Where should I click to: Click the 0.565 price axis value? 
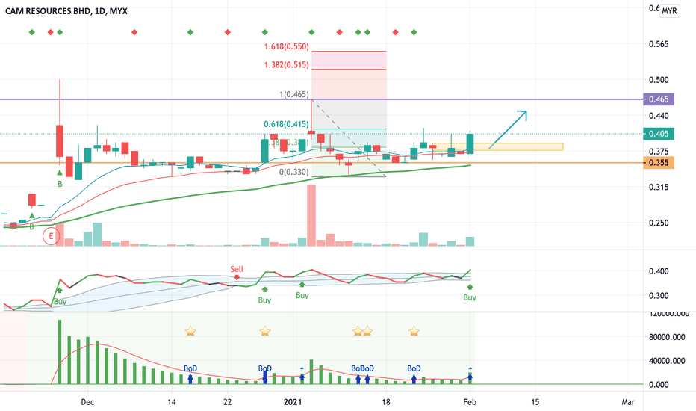(659, 44)
